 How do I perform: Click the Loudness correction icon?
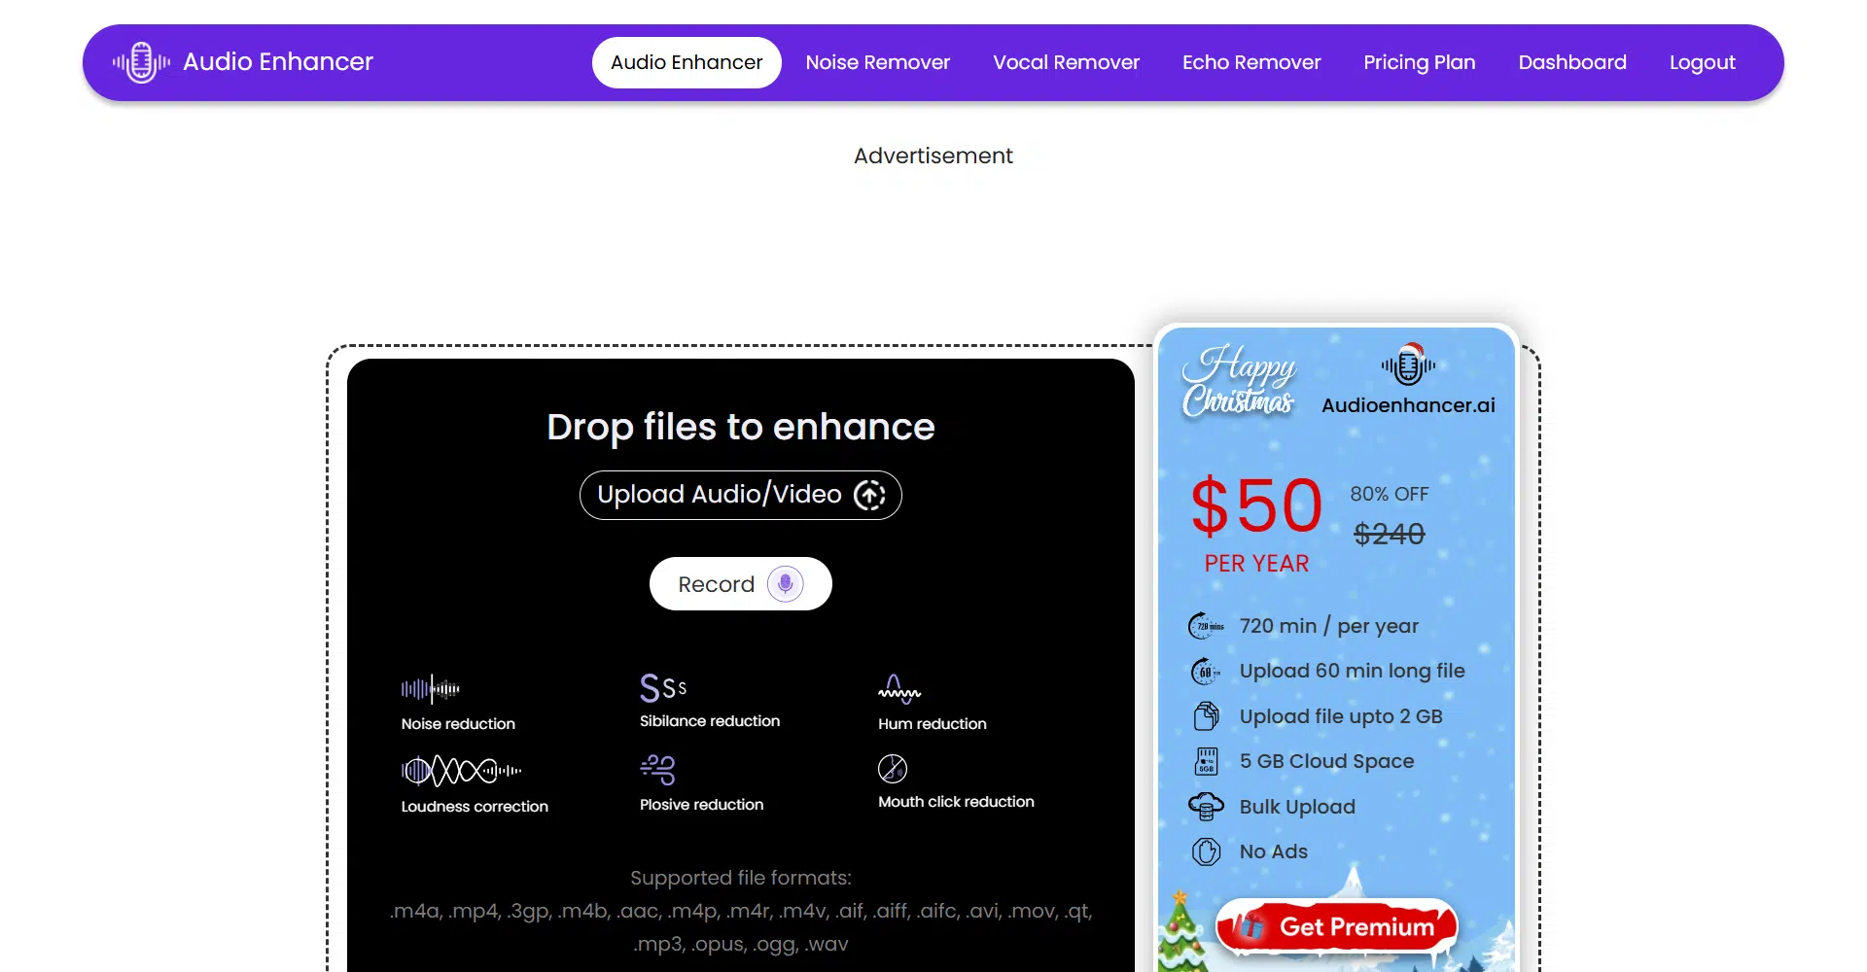[461, 771]
